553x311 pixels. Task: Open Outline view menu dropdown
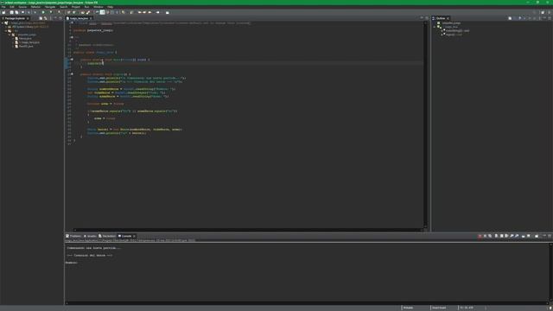pos(539,18)
